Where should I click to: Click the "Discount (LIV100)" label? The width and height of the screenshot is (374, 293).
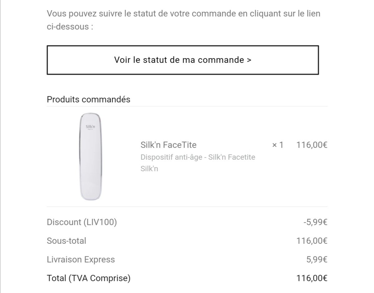[82, 222]
